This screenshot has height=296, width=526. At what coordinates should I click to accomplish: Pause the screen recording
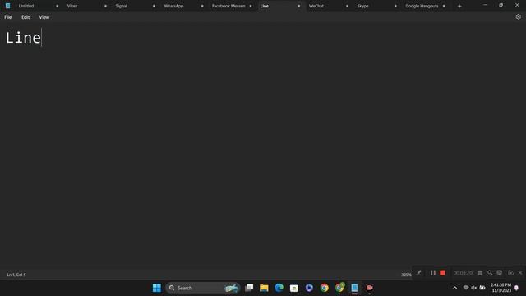pyautogui.click(x=433, y=273)
